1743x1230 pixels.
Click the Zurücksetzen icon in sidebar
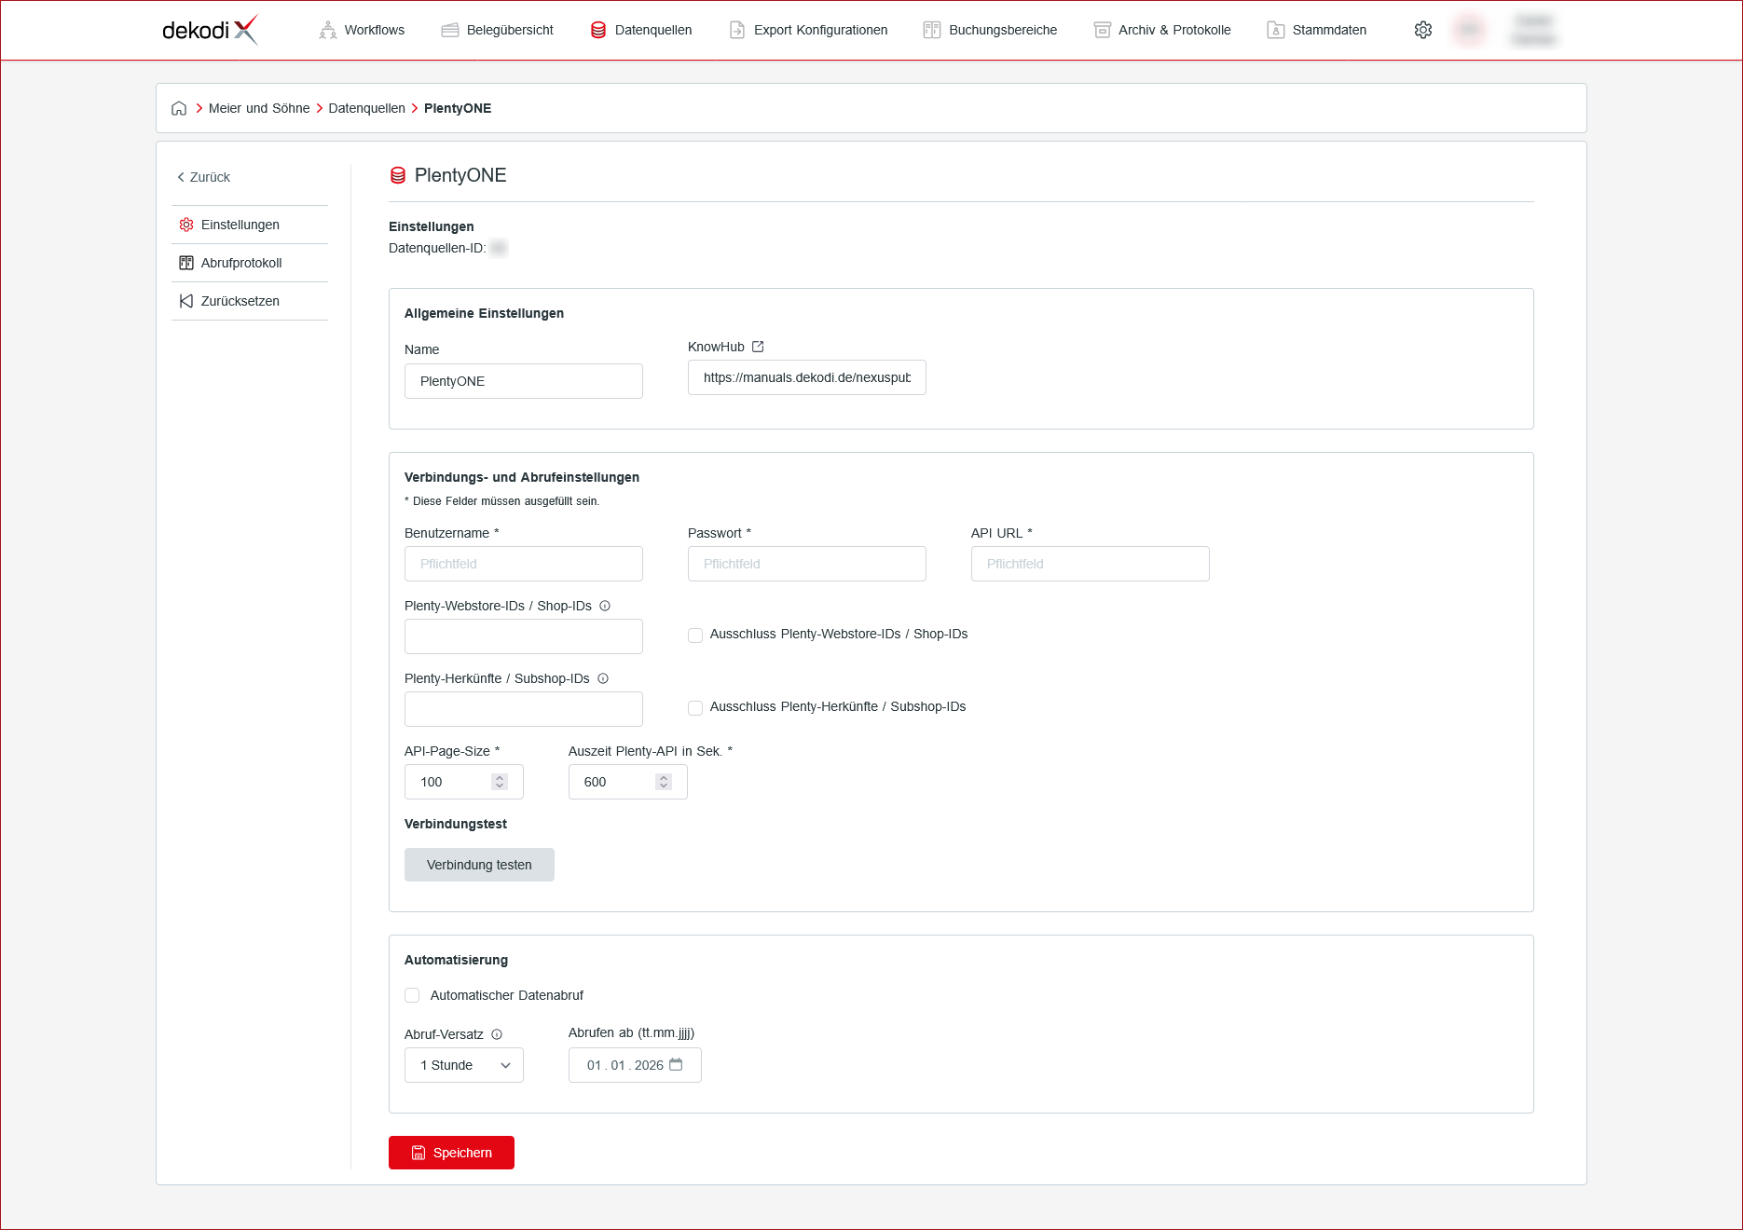click(x=186, y=301)
